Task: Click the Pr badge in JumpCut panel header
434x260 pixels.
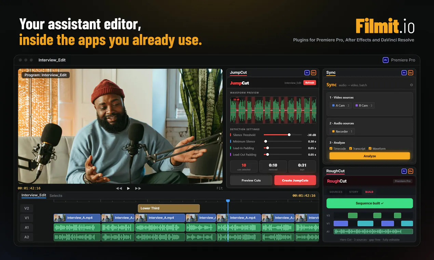Action: click(307, 73)
